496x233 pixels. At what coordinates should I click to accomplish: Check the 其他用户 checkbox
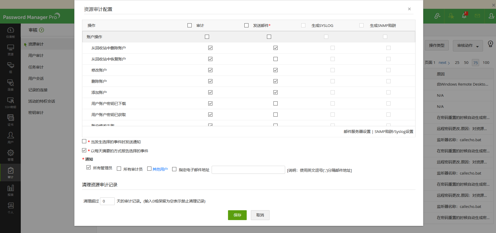pos(149,169)
